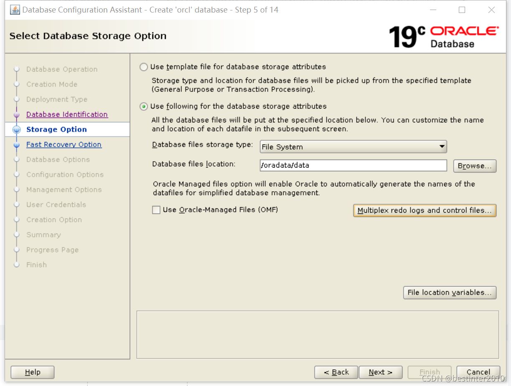The height and width of the screenshot is (386, 511).
Task: Click the User Credentials step label
Action: [56, 205]
